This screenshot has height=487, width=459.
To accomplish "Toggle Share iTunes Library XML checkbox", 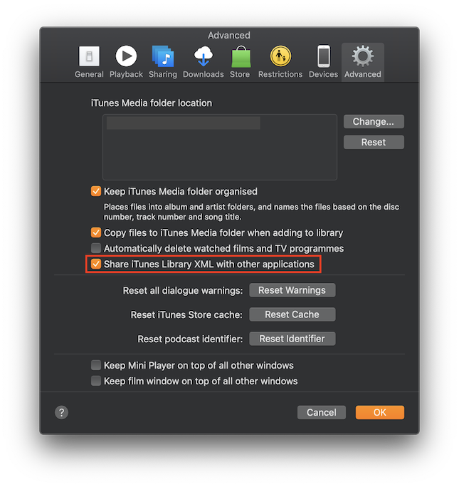I will (x=96, y=264).
